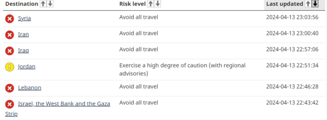Open the Jordan advisory link
This screenshot has width=327, height=120.
27,67
